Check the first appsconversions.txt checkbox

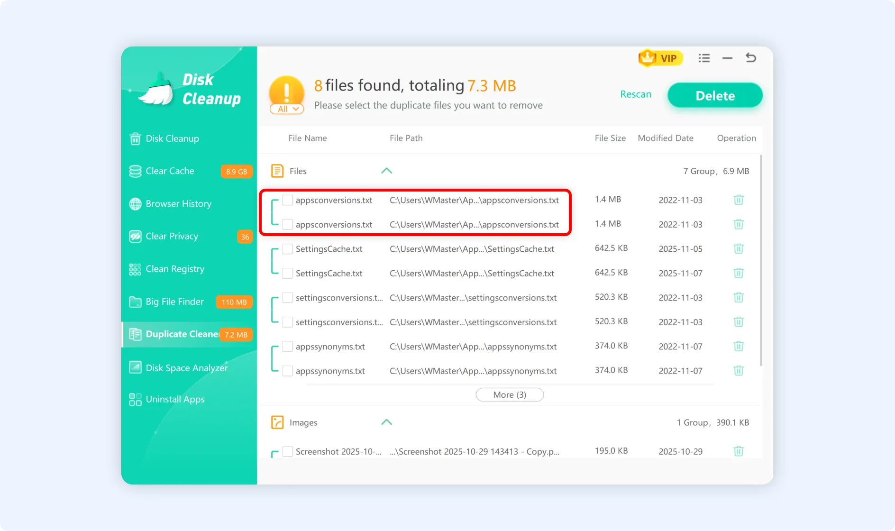coord(287,200)
